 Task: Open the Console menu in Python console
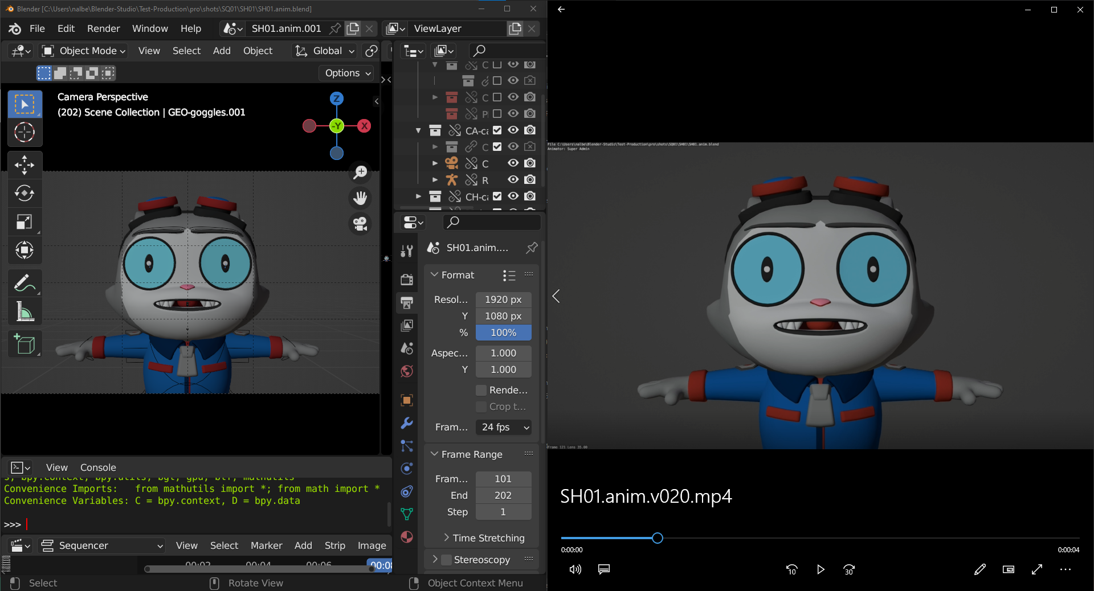click(x=98, y=467)
